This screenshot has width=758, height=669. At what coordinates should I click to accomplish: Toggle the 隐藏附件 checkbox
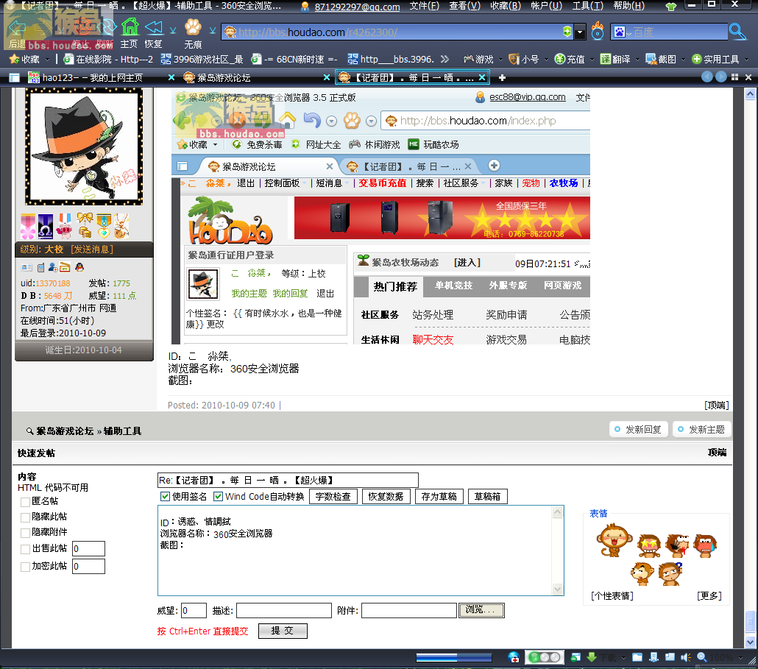click(25, 533)
